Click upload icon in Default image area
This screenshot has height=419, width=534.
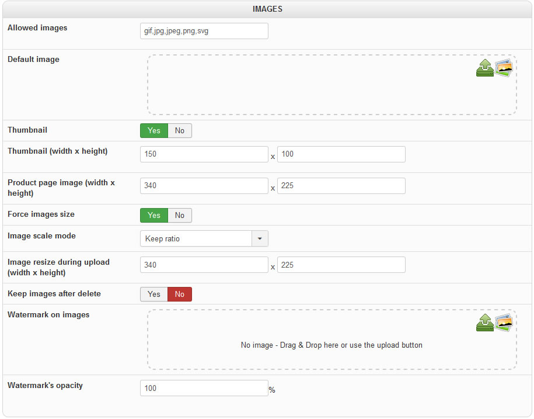click(x=485, y=69)
